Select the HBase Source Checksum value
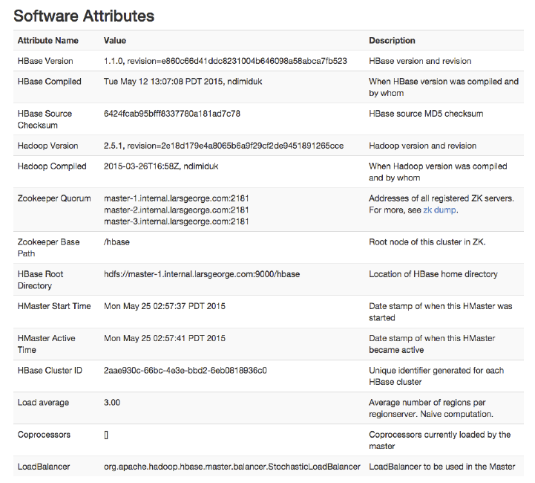The height and width of the screenshot is (483, 535). [x=172, y=114]
